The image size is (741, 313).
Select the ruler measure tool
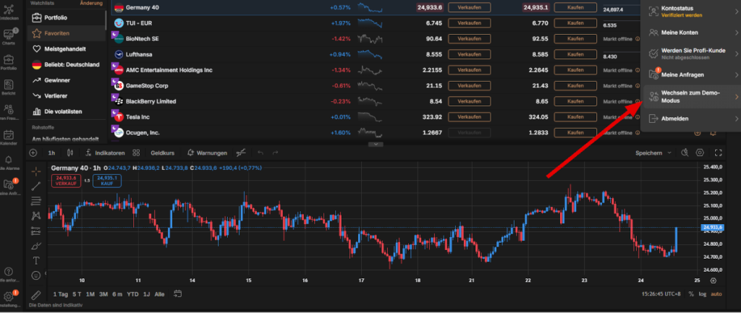(36, 295)
